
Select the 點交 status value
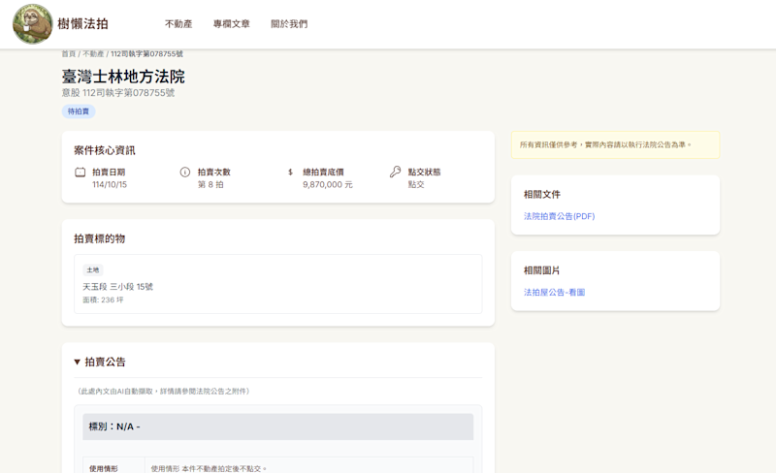[416, 184]
